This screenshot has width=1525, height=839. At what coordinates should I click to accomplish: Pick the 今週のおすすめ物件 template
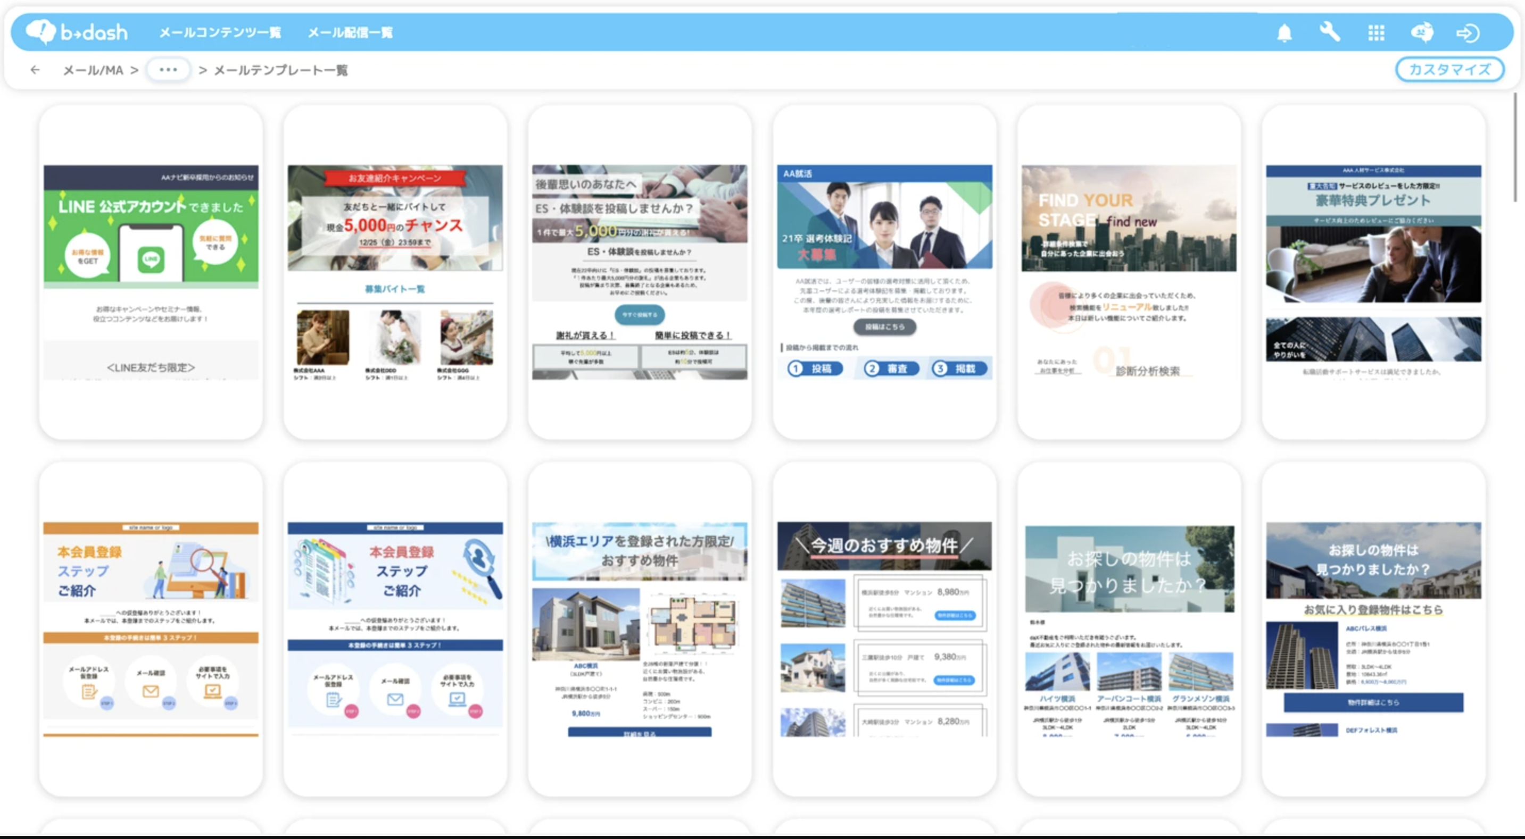pyautogui.click(x=884, y=629)
